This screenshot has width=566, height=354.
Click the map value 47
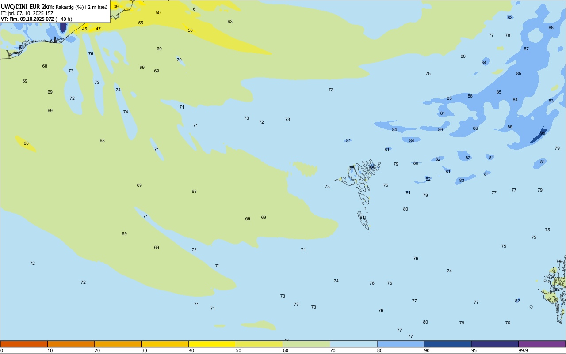tap(98, 29)
